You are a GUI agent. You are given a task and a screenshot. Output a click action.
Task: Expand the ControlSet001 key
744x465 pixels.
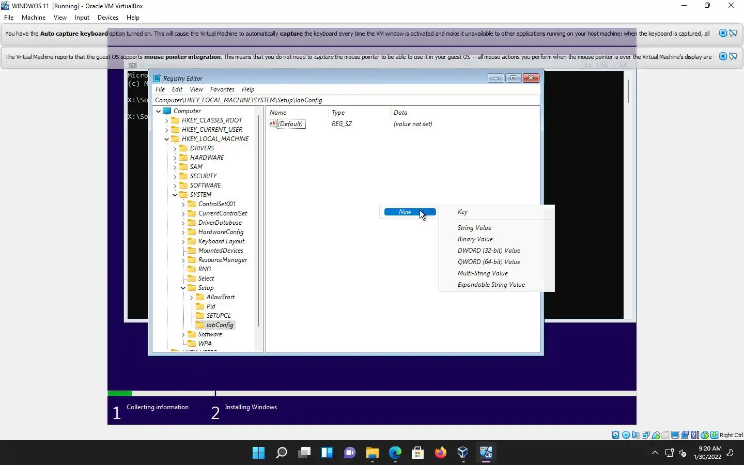(x=183, y=204)
